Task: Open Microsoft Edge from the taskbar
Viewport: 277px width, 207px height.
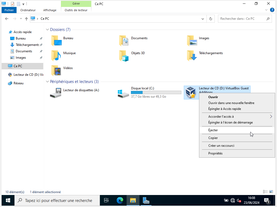Action: click(120, 200)
